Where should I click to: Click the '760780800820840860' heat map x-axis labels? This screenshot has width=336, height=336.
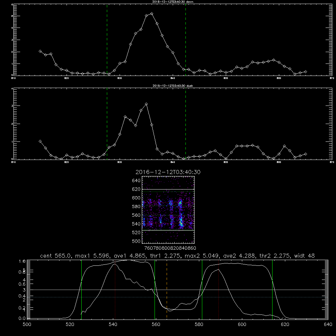[170, 248]
